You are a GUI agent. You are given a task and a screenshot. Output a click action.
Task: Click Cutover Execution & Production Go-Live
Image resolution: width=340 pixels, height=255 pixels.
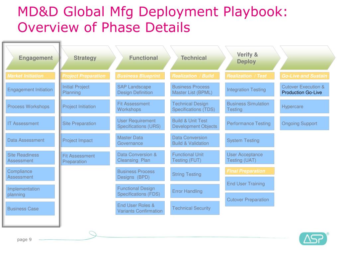[x=304, y=89]
